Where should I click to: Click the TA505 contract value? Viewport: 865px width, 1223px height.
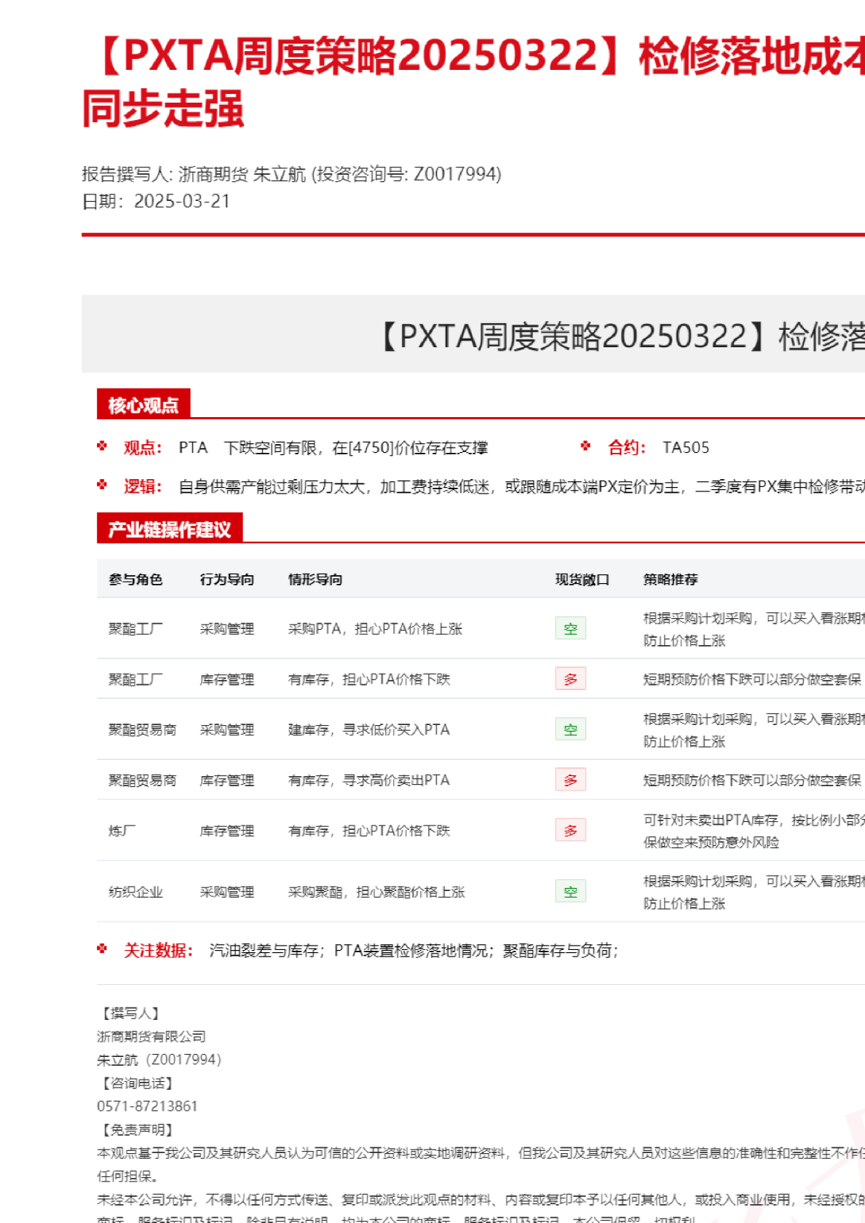pos(685,448)
